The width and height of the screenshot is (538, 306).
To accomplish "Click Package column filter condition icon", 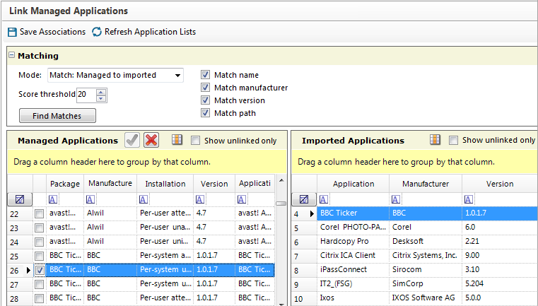I will tap(54, 199).
